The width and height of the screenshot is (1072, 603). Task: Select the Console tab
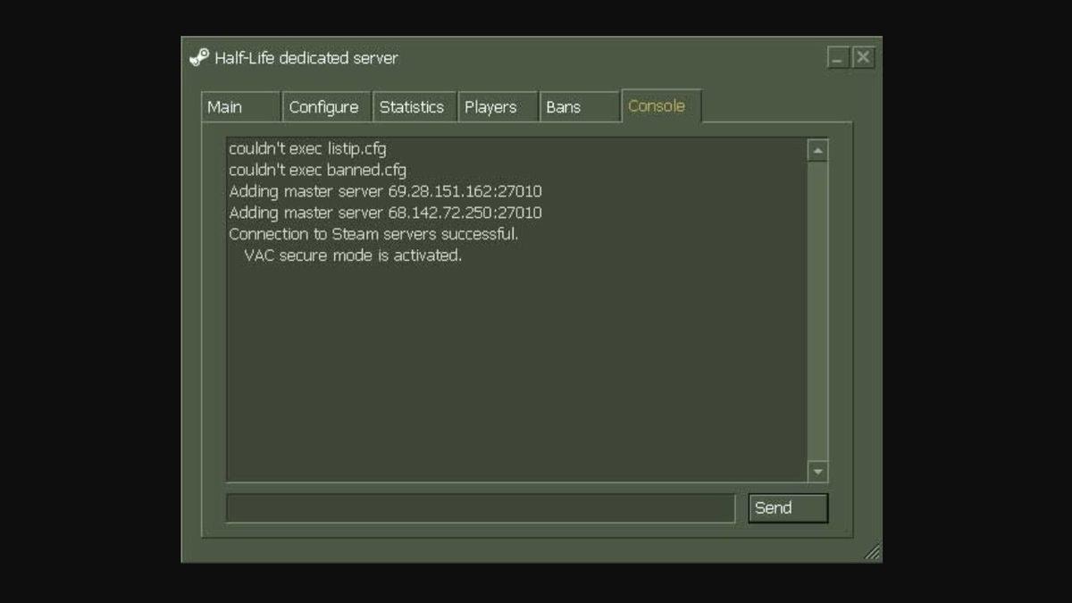point(658,105)
